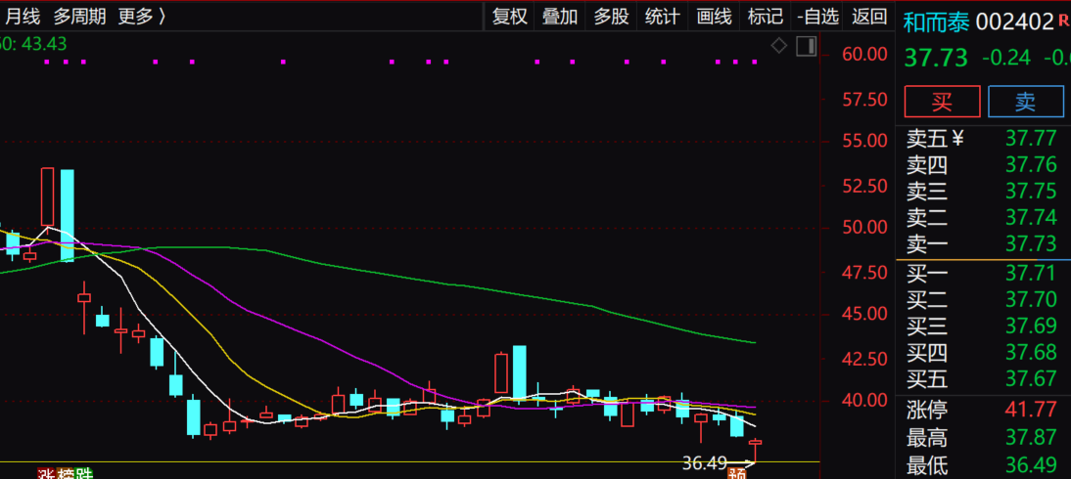Screen dimensions: 1071x479
Task: Select the 买二 price 37.70
Action: (1031, 299)
